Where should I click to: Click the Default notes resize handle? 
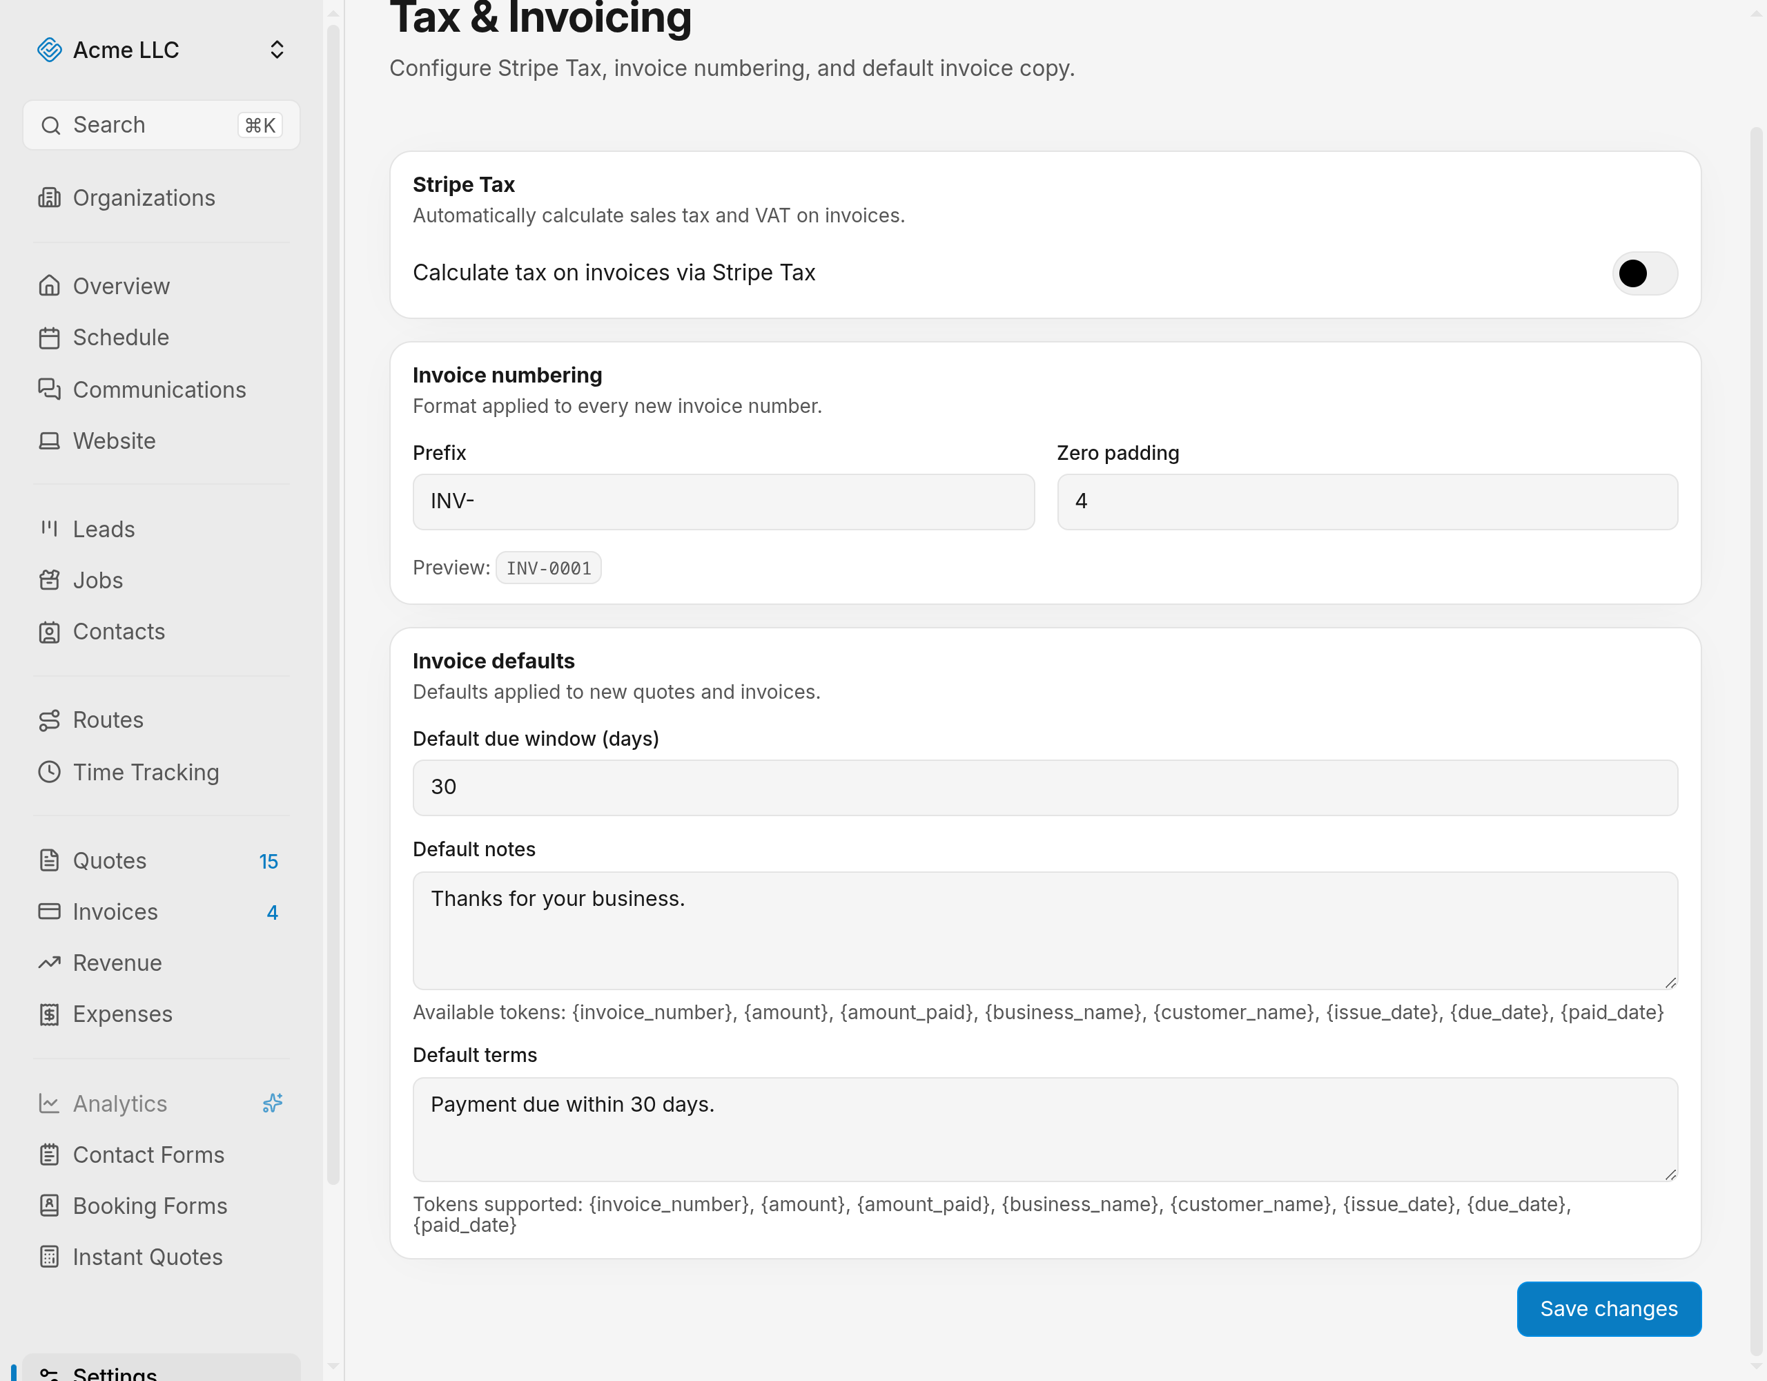click(1671, 982)
